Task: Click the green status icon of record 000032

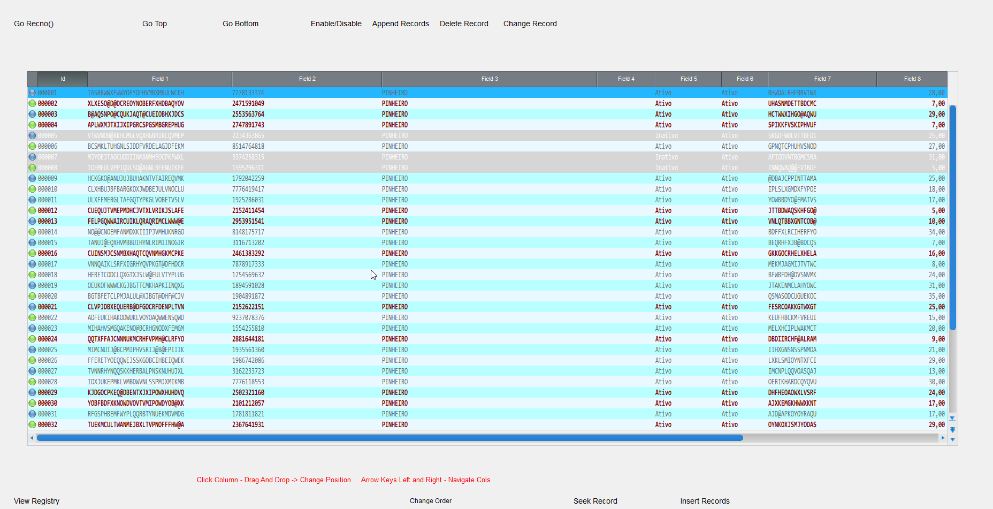Action: pos(32,424)
